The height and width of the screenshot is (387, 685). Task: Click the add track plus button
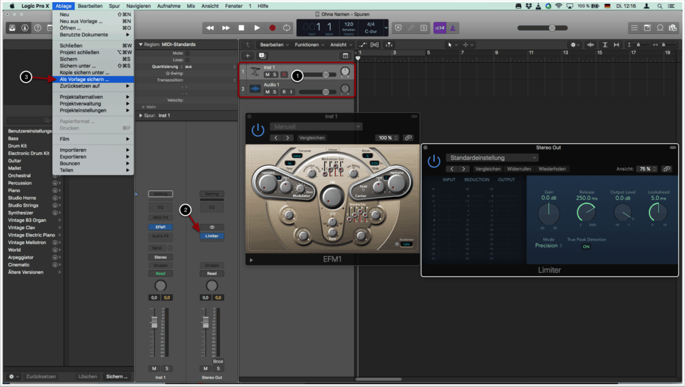click(x=248, y=56)
